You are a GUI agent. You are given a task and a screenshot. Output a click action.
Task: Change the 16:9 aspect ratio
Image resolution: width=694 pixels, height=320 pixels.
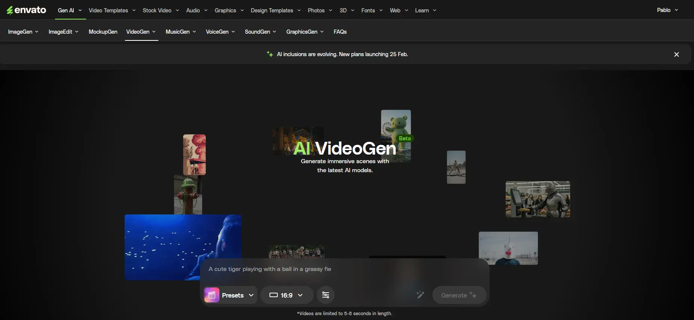point(287,295)
